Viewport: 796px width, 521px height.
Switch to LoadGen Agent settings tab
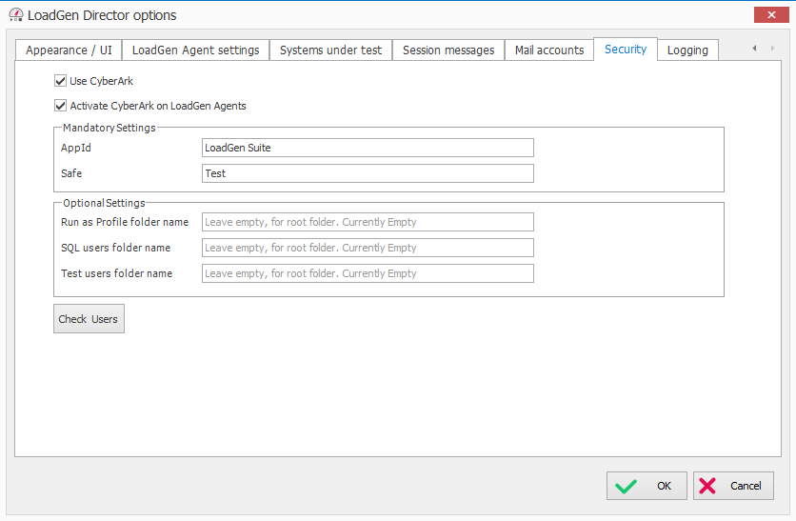[x=195, y=50]
